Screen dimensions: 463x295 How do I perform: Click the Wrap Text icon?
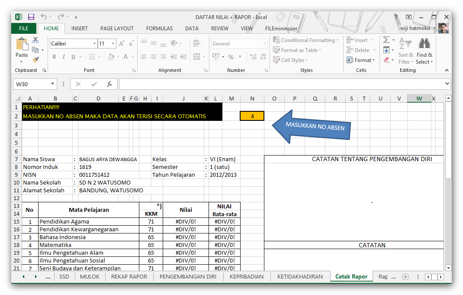tap(196, 43)
